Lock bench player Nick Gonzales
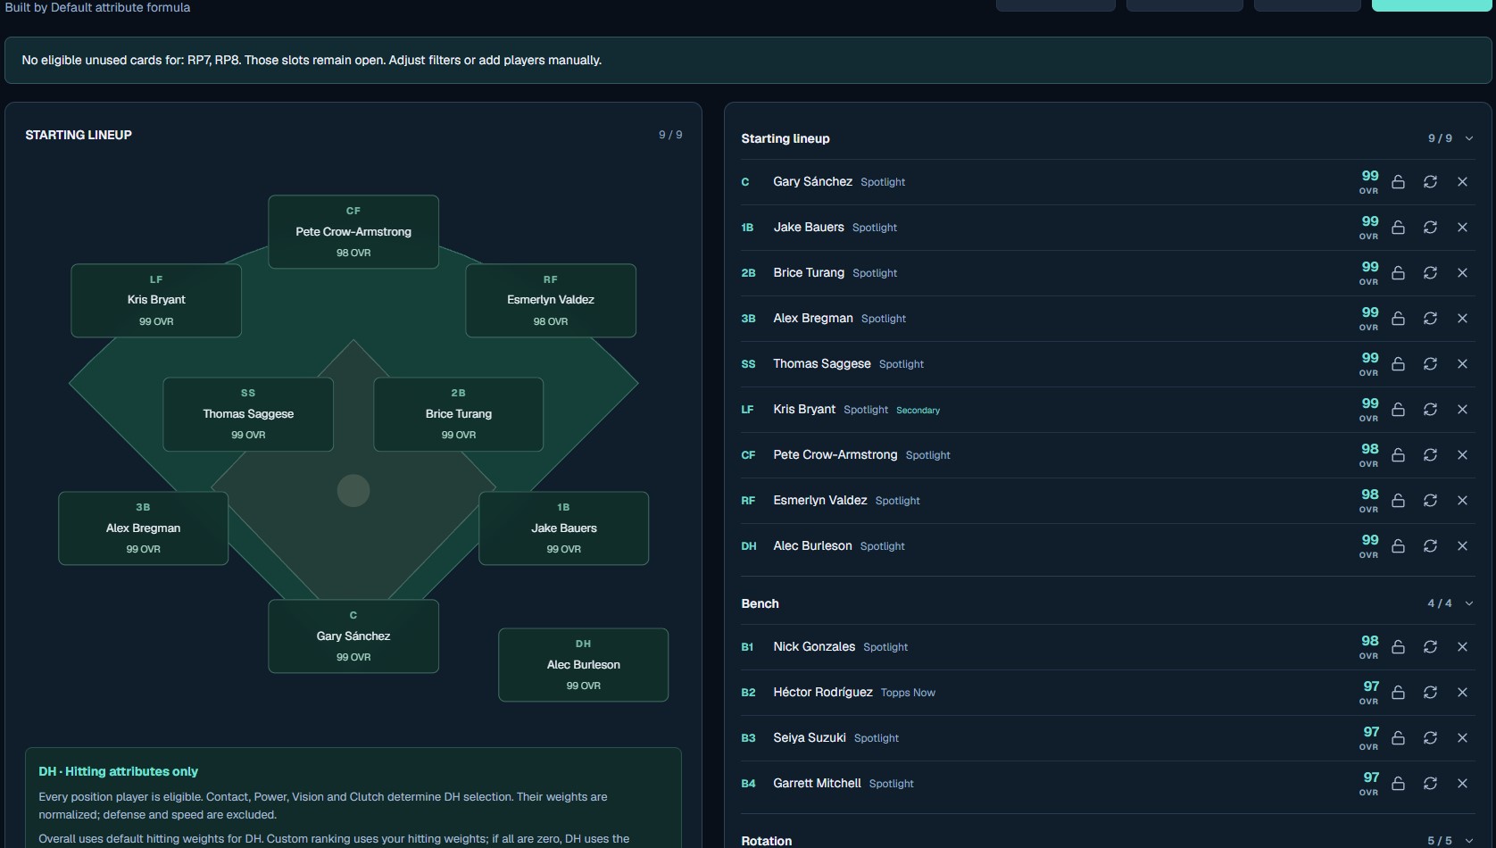1496x848 pixels. [1398, 647]
